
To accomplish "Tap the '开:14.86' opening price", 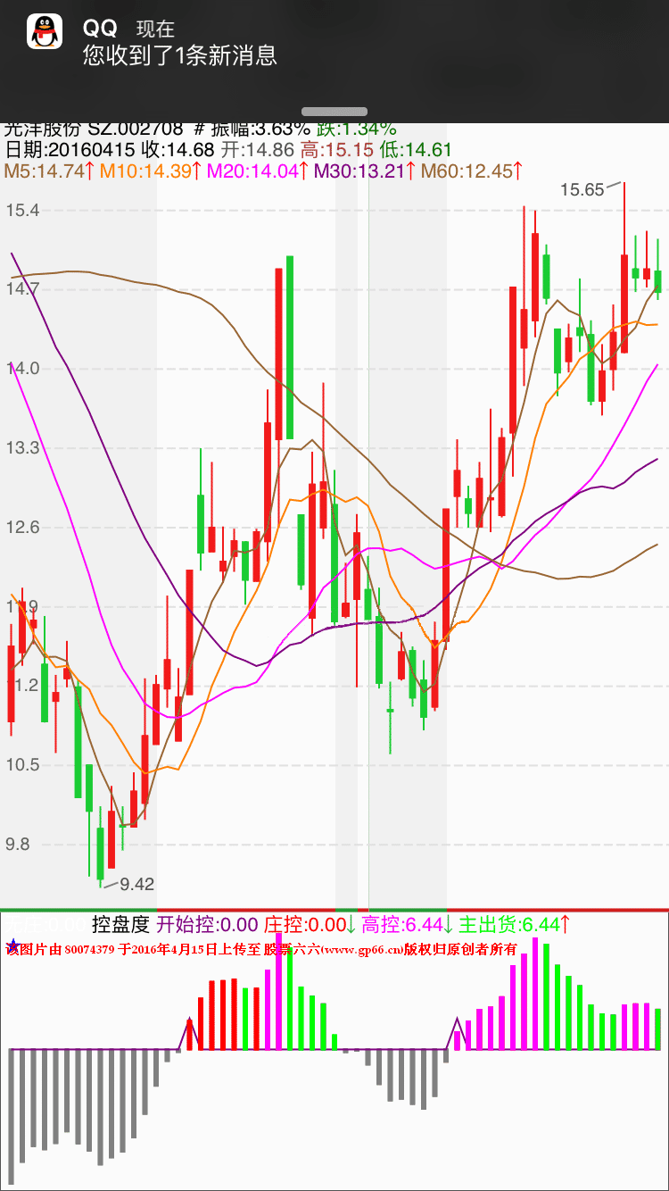I will [x=258, y=150].
